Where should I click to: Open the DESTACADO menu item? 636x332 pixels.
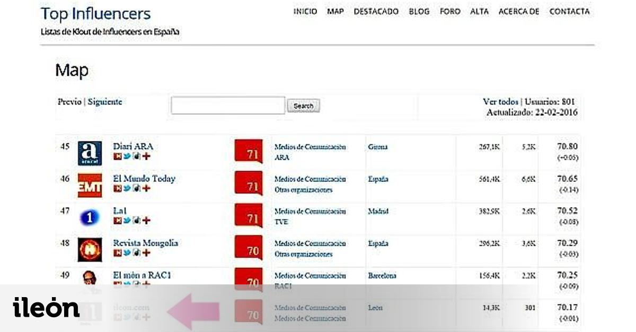tap(375, 11)
